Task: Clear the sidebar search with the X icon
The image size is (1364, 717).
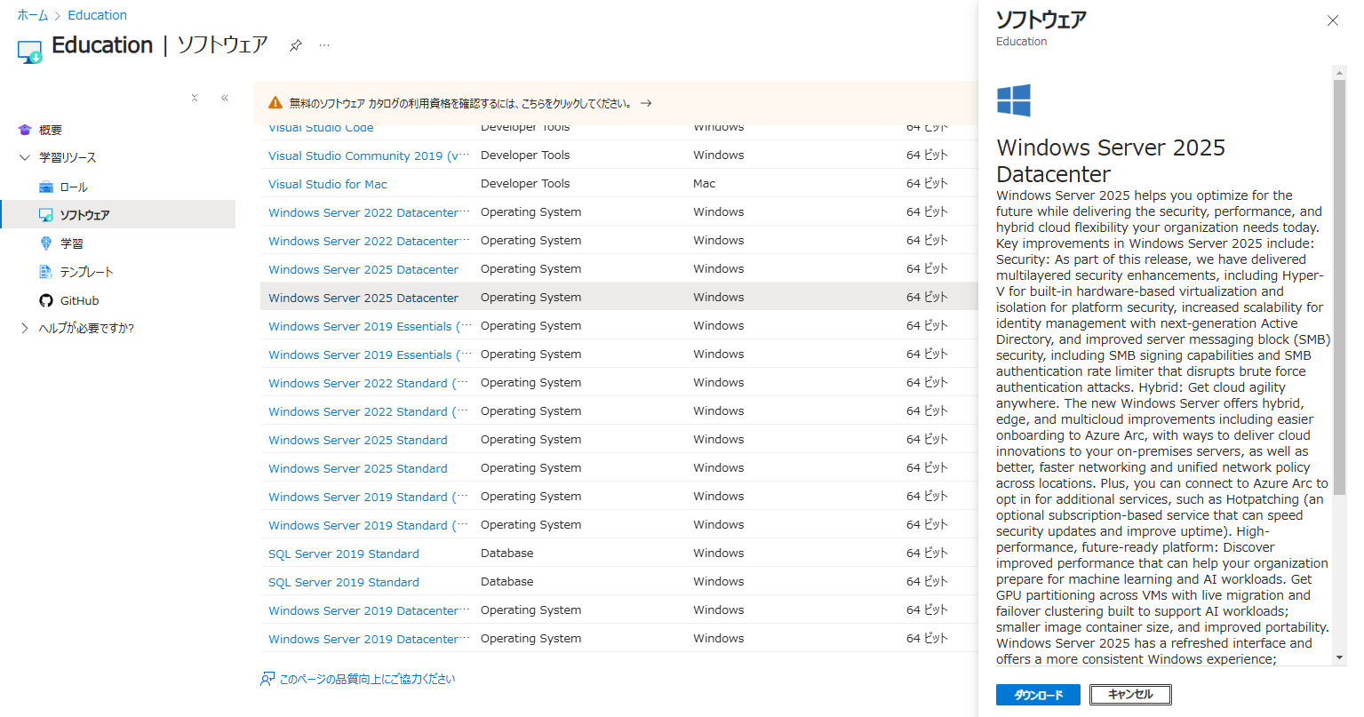Action: tap(195, 98)
